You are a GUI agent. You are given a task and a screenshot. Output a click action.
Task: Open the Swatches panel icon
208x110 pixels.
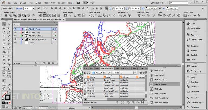tap(188, 46)
